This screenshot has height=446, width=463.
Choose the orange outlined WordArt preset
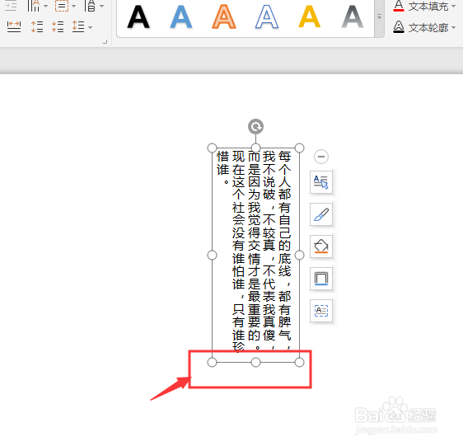[224, 17]
